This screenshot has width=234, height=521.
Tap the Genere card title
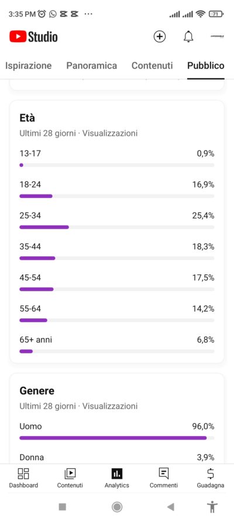tap(37, 391)
